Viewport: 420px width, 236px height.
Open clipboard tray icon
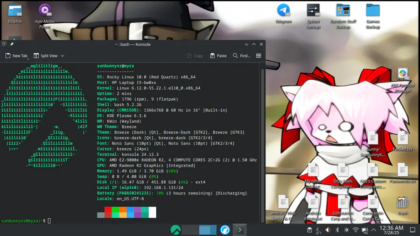(x=309, y=230)
